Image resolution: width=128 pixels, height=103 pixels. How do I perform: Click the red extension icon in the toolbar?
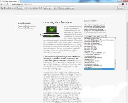click(123, 4)
